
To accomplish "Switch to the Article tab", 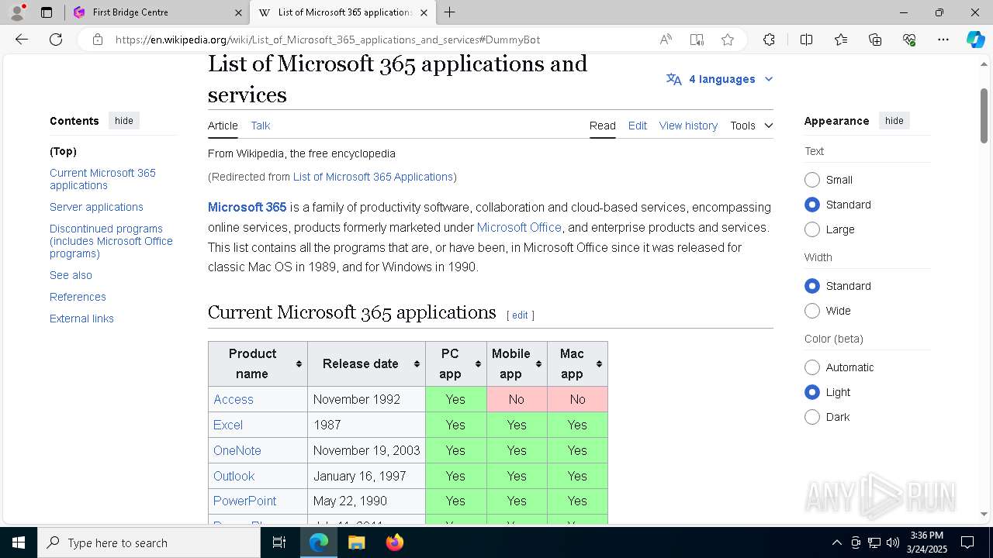I will pyautogui.click(x=223, y=126).
